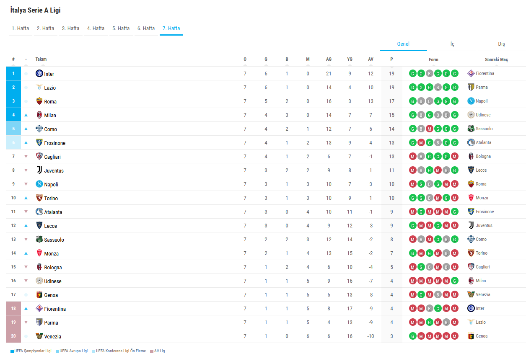526x356 pixels.
Task: Select the Milan crest beside Milan's team name
Action: click(39, 115)
